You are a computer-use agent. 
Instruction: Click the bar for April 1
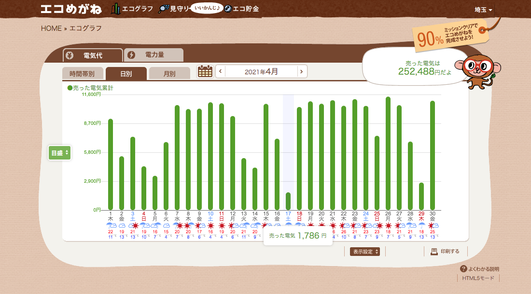tap(111, 164)
